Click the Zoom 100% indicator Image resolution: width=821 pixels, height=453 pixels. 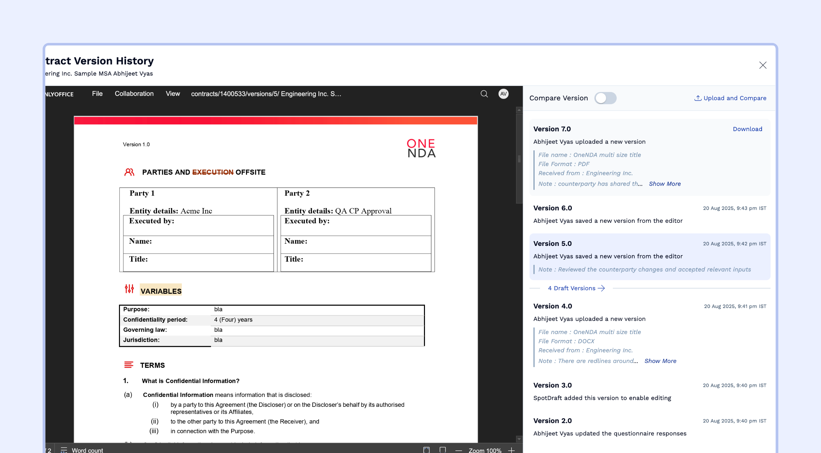(485, 450)
